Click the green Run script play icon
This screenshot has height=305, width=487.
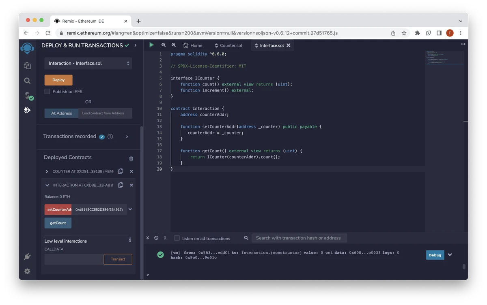pyautogui.click(x=151, y=45)
